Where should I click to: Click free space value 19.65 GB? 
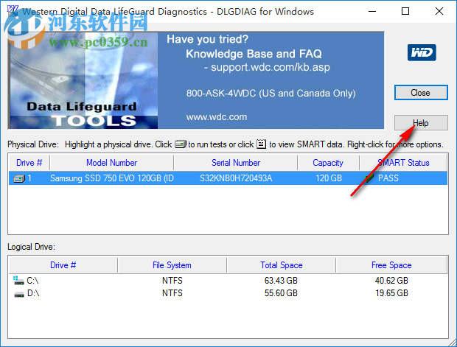391,293
